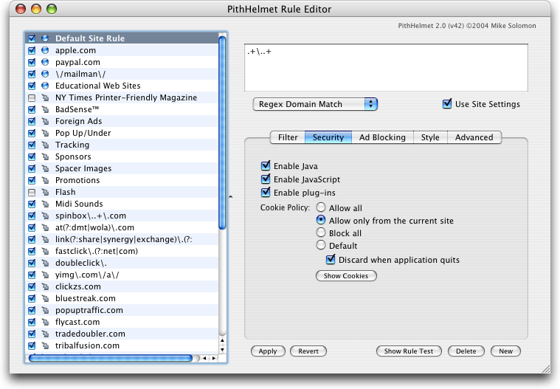Switch to the Filter tab
The image size is (560, 389).
pos(288,137)
